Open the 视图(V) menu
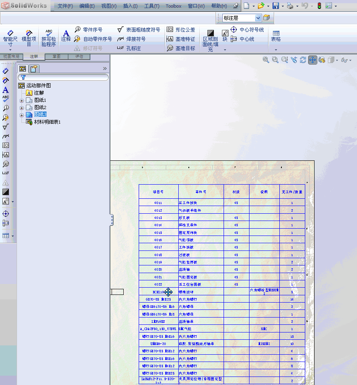The image size is (357, 385). 109,6
